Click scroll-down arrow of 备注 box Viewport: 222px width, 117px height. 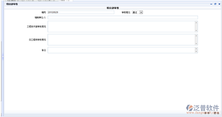(x=196, y=52)
